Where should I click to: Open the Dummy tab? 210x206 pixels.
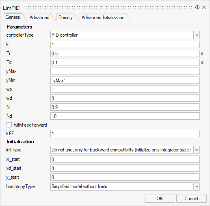(x=65, y=18)
